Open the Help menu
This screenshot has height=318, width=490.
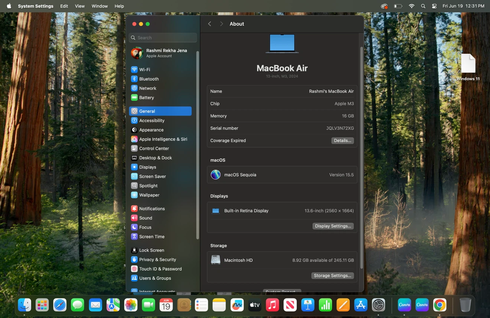click(119, 6)
